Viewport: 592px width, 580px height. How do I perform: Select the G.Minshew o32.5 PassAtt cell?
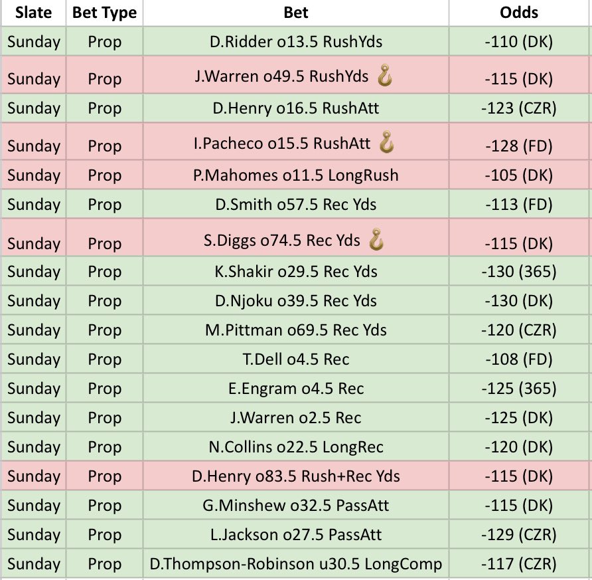pos(296,505)
